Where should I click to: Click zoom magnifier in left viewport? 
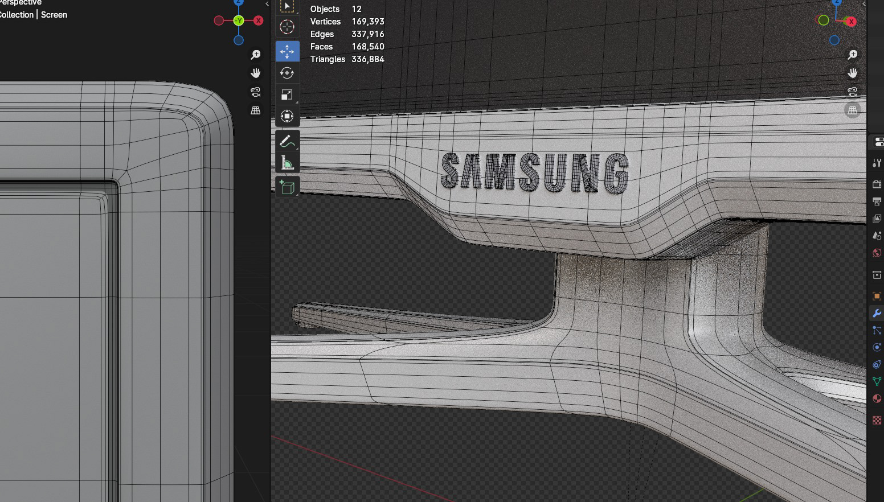(256, 55)
